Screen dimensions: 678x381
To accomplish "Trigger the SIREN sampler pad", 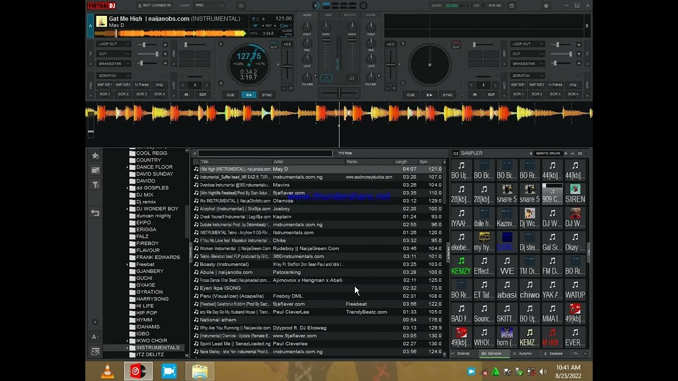I will (x=575, y=194).
